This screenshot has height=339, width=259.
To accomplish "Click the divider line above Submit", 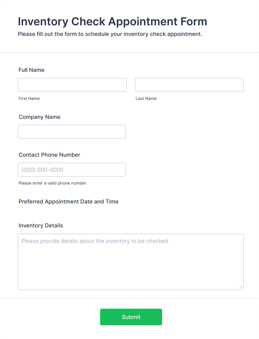I will pyautogui.click(x=129, y=298).
